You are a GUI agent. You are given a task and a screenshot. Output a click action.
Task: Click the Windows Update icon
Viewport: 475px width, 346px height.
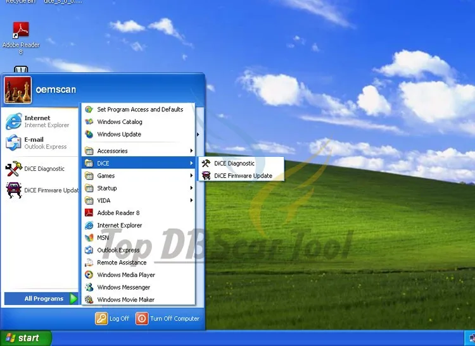point(89,134)
